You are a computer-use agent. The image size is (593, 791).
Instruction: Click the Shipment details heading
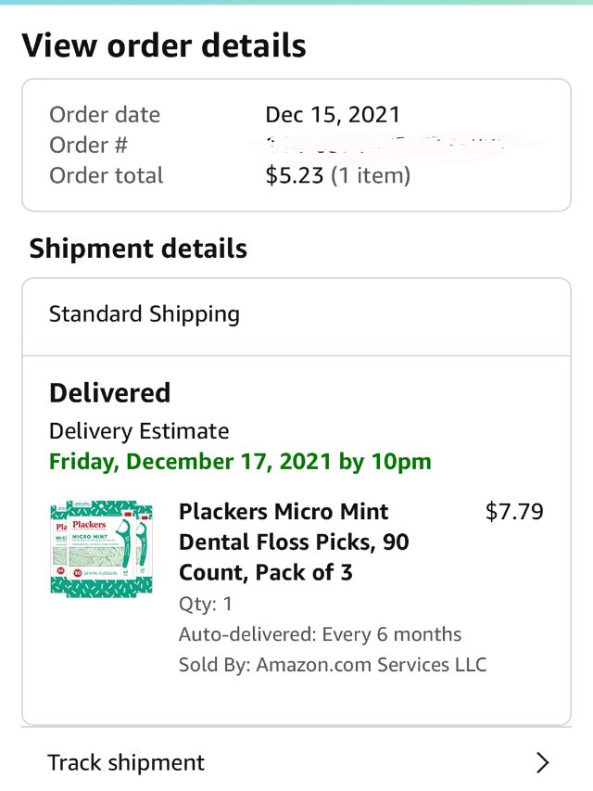[138, 249]
